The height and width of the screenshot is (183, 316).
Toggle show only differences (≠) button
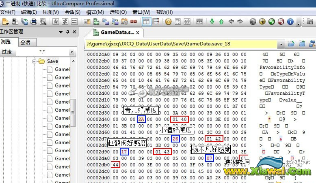[x=65, y=21]
